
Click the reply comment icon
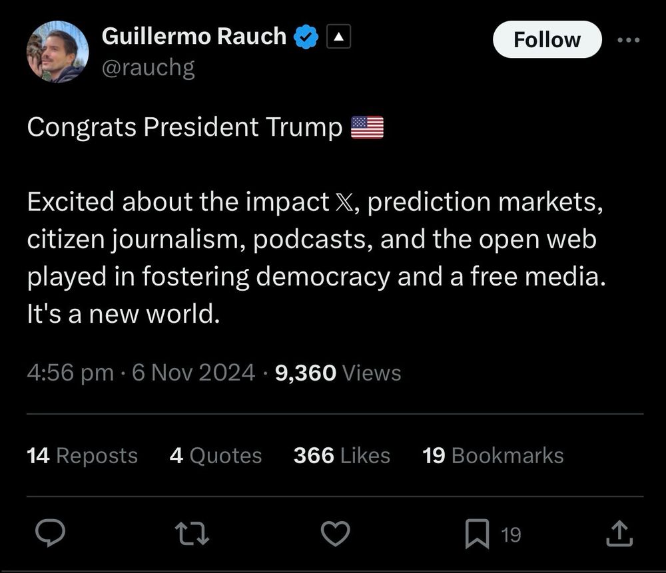point(50,532)
